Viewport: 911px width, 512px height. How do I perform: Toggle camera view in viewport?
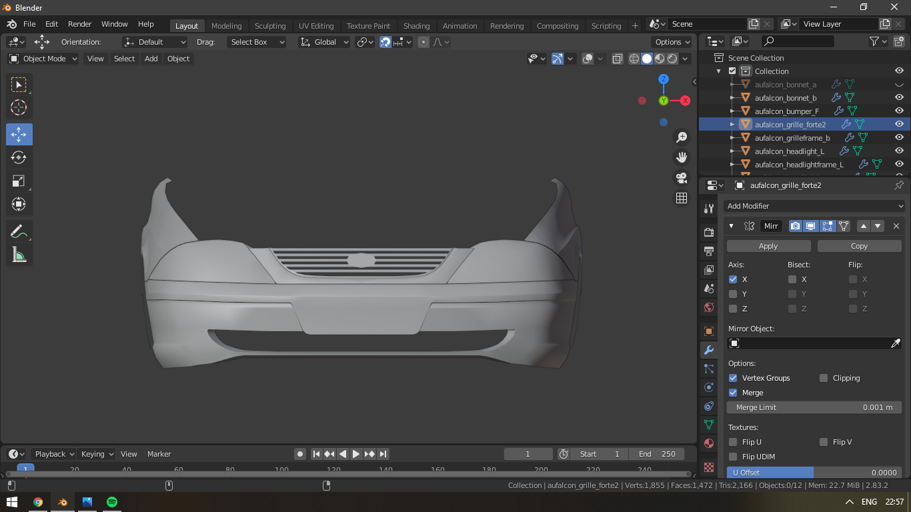click(681, 178)
